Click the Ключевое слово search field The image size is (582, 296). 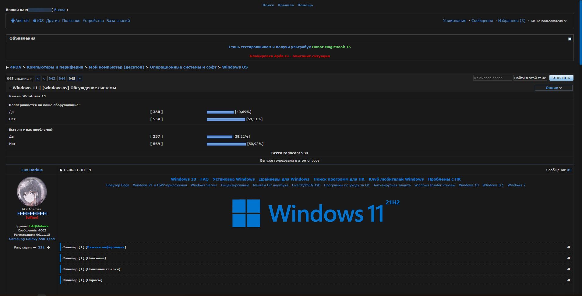coord(492,78)
